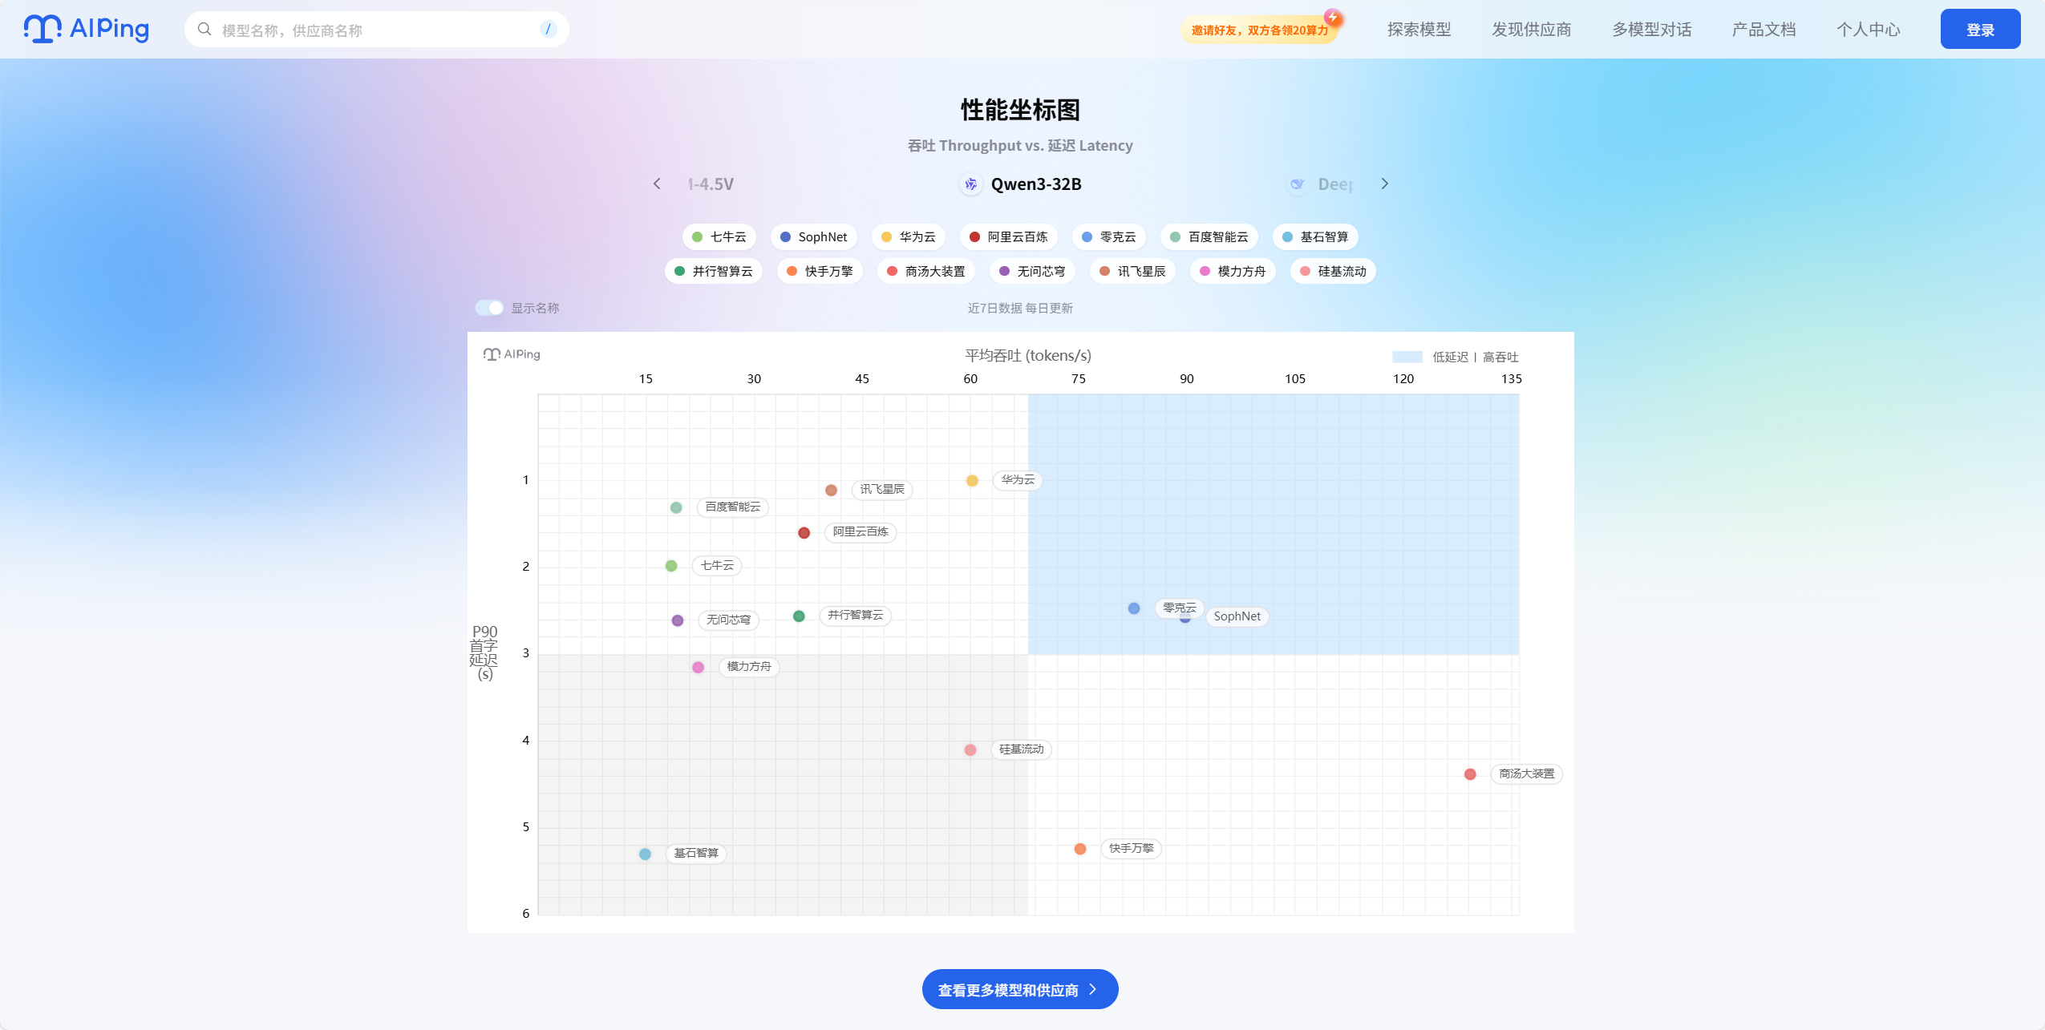Open 探索模型 nav item
Screen dimensions: 2045x1030
tap(1419, 30)
